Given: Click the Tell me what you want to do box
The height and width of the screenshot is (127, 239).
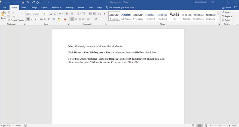Looking at the screenshot, I should pyautogui.click(x=122, y=7).
